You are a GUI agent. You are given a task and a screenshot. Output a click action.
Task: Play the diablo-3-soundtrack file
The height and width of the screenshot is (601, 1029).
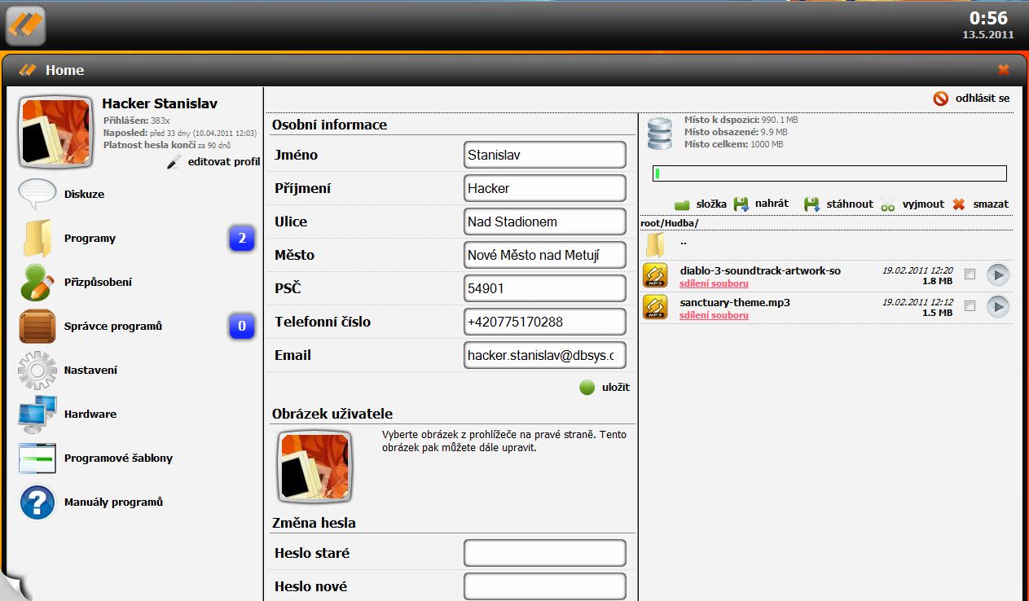(998, 275)
